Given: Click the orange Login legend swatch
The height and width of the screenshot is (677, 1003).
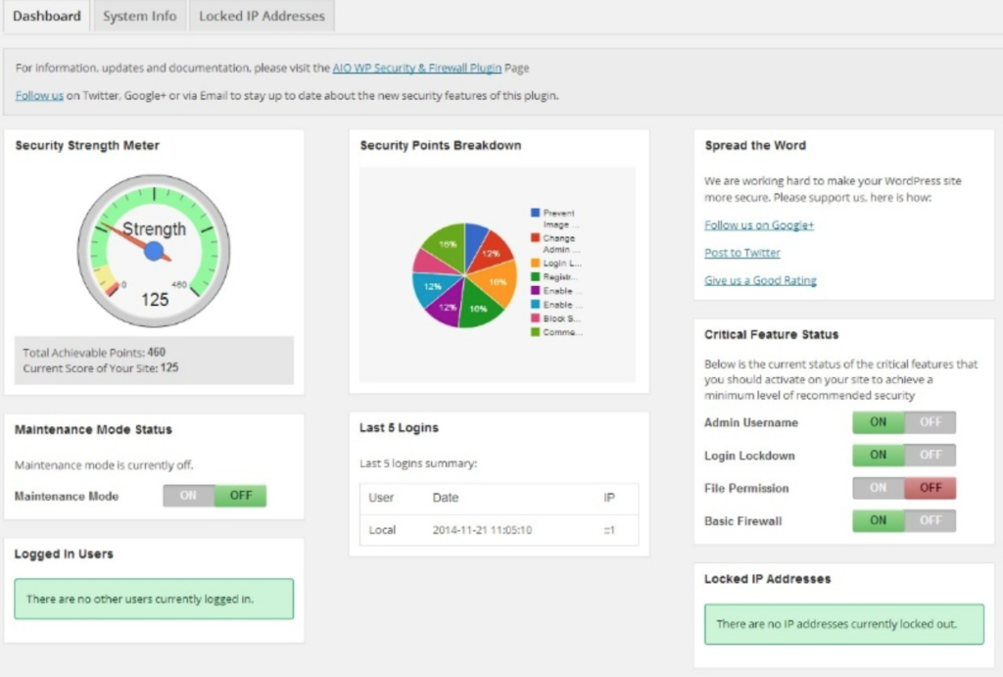Looking at the screenshot, I should (535, 264).
